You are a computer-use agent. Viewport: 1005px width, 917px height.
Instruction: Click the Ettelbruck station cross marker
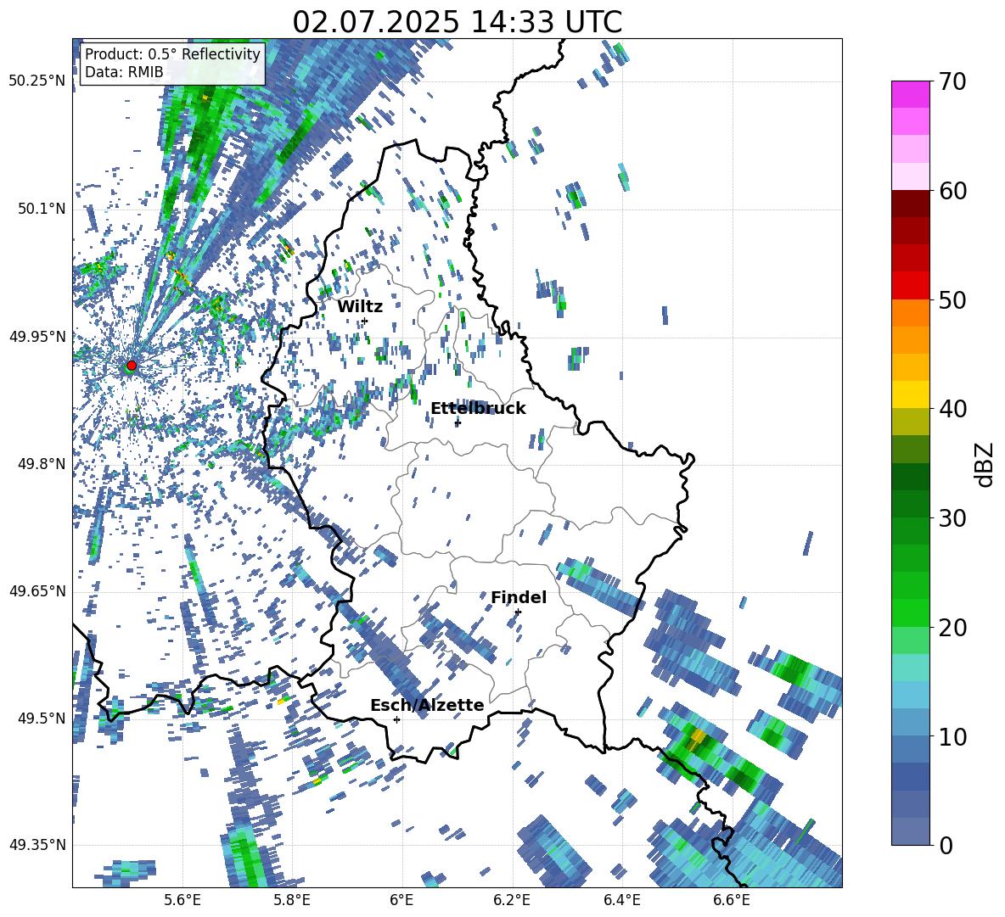[x=458, y=422]
